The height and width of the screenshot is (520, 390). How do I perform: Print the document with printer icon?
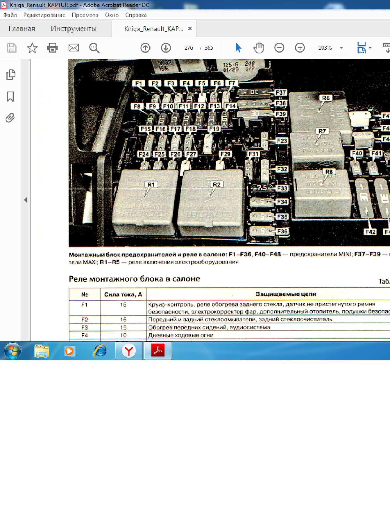point(53,48)
